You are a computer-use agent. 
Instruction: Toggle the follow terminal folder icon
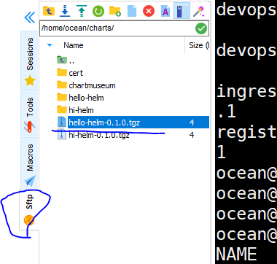click(182, 11)
